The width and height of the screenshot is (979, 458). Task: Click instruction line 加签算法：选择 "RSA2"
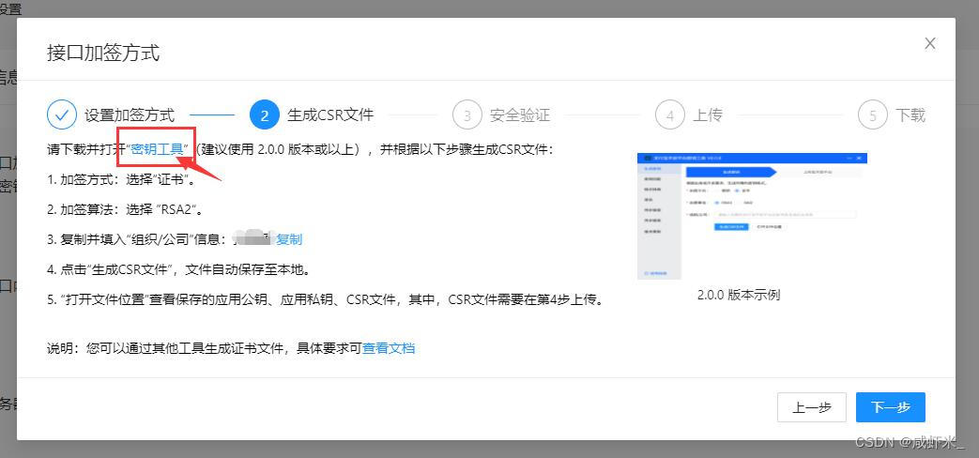[126, 209]
